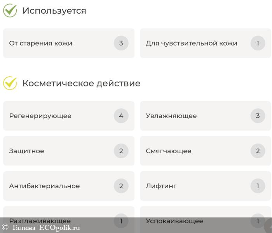Image resolution: width=272 pixels, height=233 pixels.
Task: Open the От старения кожи tile
Action: click(x=58, y=43)
